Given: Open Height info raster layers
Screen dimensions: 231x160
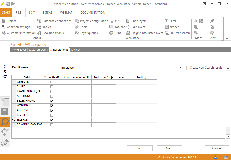Looking at the screenshot, I should click(x=145, y=33).
